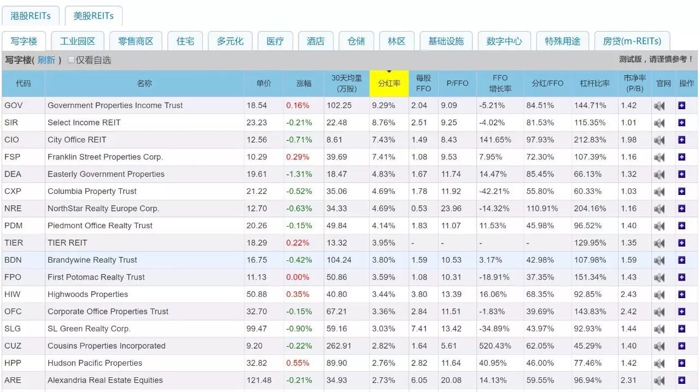
Task: Select the 数字中心 category tab
Action: (x=504, y=41)
